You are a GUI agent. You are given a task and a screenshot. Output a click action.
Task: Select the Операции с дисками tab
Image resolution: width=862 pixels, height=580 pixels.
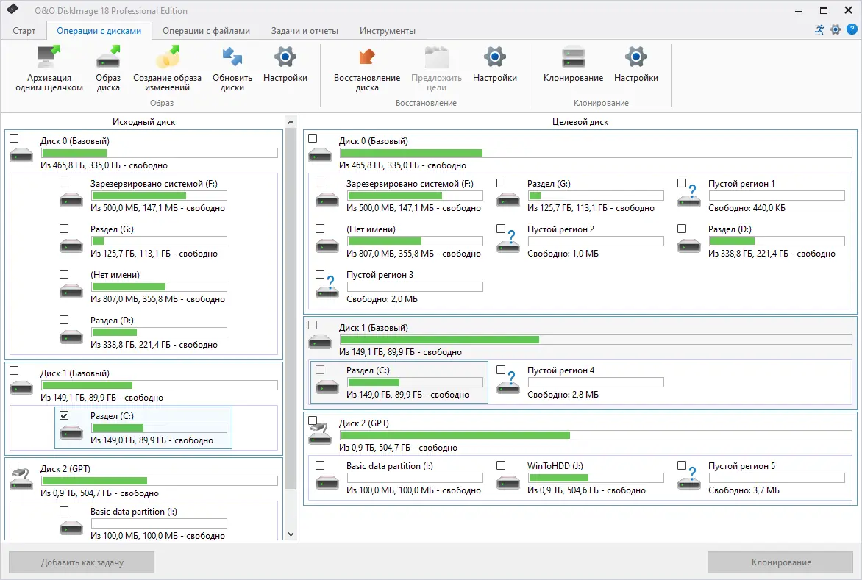(99, 31)
